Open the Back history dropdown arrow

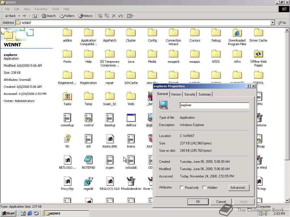(19, 16)
